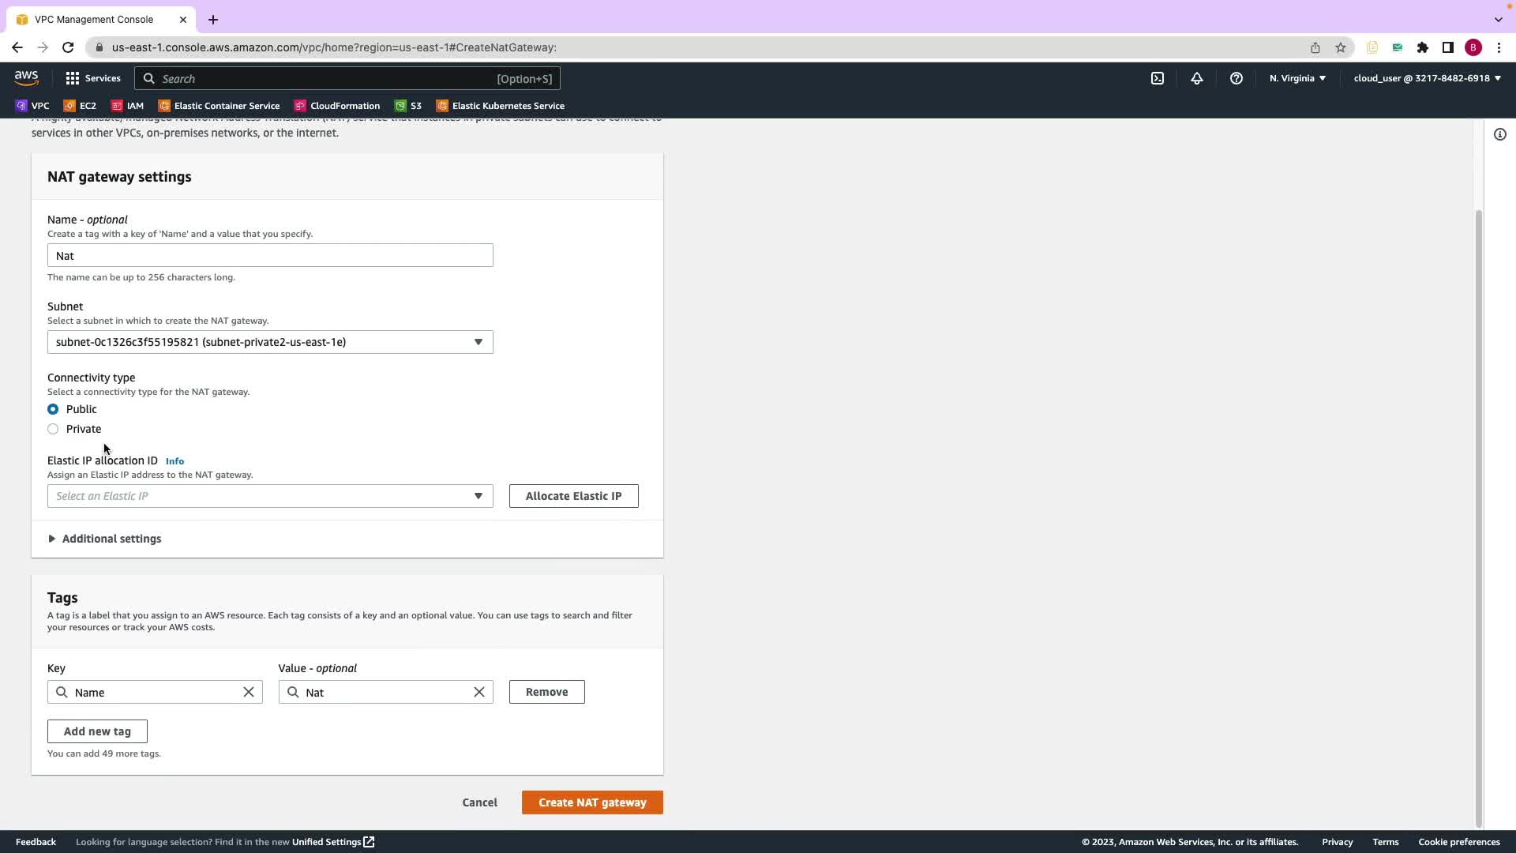Open EC2 from the favorites bar
1516x853 pixels.
tap(80, 106)
